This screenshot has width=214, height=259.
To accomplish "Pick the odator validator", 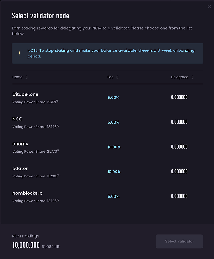I will pyautogui.click(x=20, y=168).
